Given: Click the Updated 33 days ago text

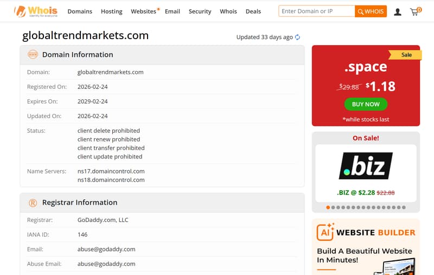Looking at the screenshot, I should (264, 37).
